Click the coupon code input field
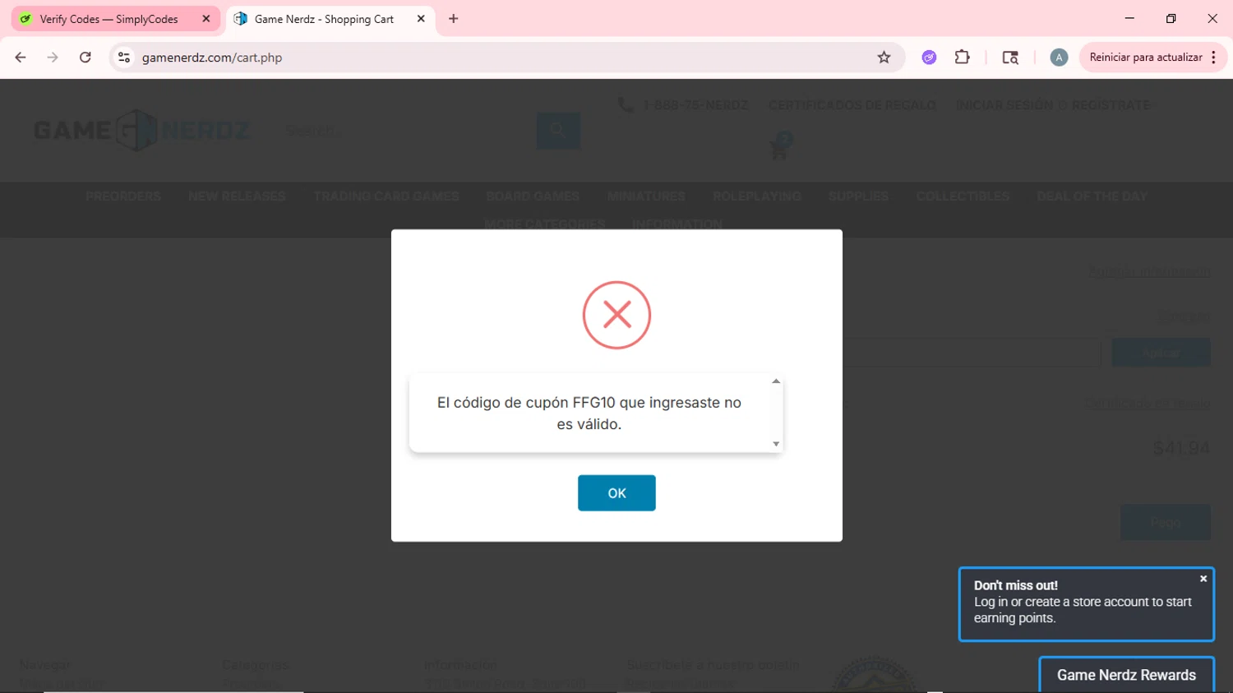This screenshot has height=693, width=1233. 972,353
